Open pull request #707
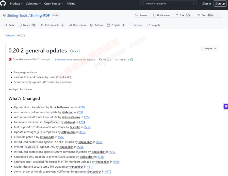Screen dimensions: 228x176 click(83, 132)
